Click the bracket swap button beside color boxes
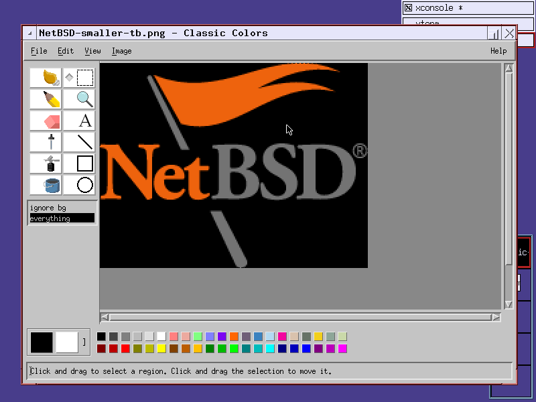Viewport: 536px width, 402px height. click(x=84, y=342)
